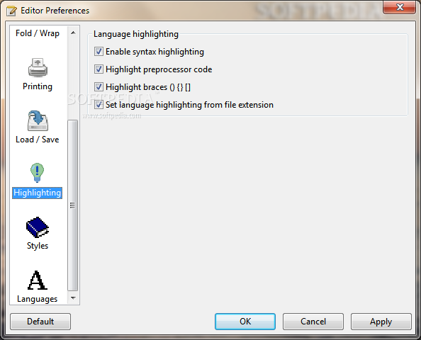
Task: Close the Editor Preferences dialog
Action: tap(400, 7)
